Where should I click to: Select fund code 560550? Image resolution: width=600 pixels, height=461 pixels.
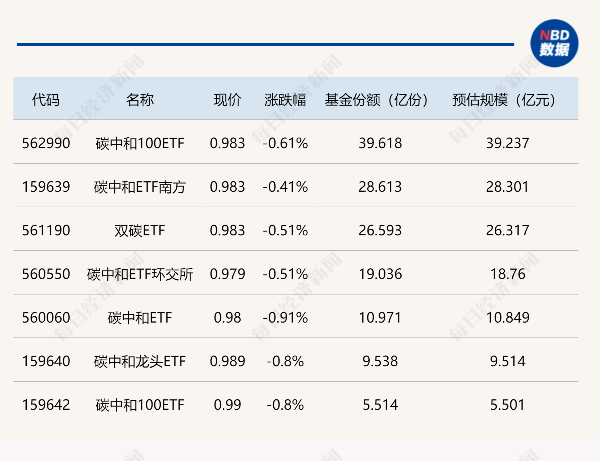click(46, 274)
